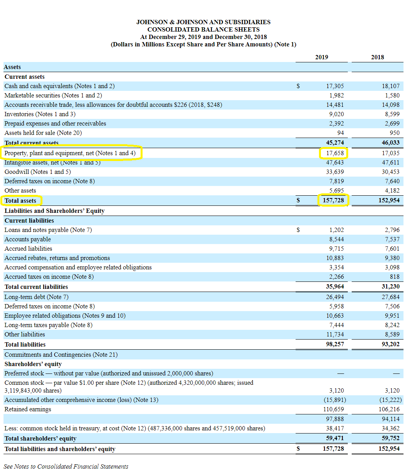Select Cash and cash equivalents row label
Screen dimensions: 407x476
[60, 86]
